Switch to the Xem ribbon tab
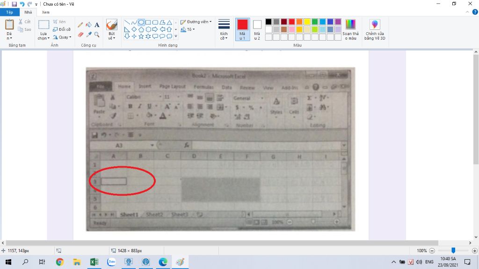The width and height of the screenshot is (479, 269). [x=45, y=12]
